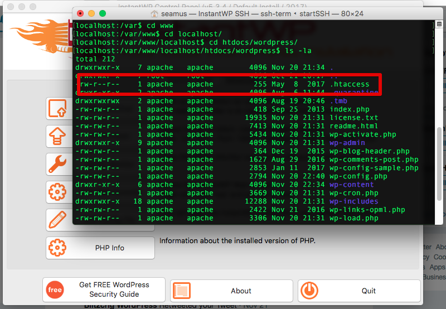Click the SSH terminal window title text
This screenshot has height=309, width=446.
(x=262, y=13)
